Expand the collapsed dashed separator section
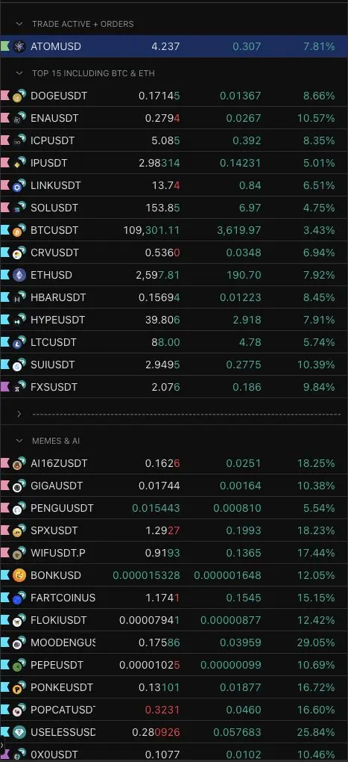This screenshot has width=348, height=762. pos(19,414)
